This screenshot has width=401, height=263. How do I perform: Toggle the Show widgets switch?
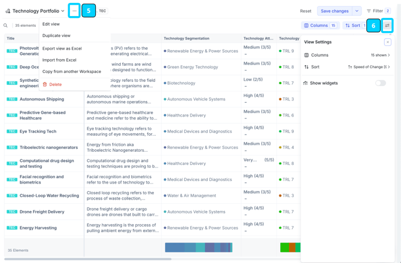click(x=380, y=83)
